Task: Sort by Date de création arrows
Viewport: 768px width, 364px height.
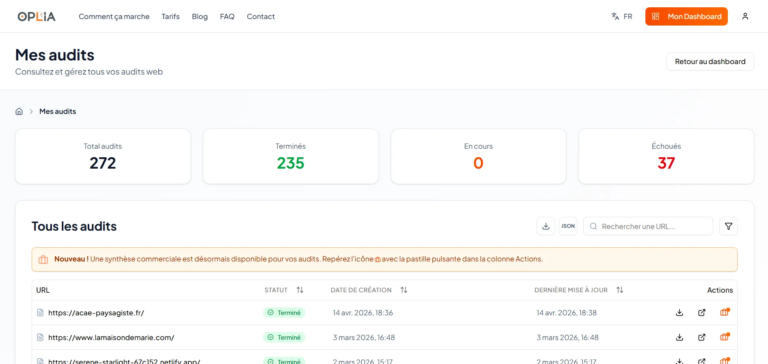Action: click(x=404, y=290)
